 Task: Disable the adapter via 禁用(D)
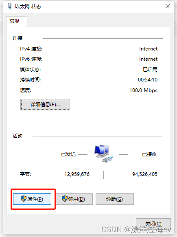click(74, 199)
